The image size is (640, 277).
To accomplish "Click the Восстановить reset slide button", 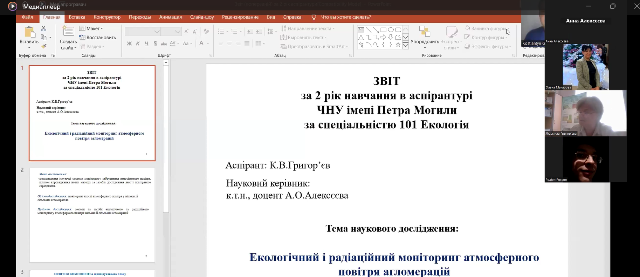I will 98,38.
